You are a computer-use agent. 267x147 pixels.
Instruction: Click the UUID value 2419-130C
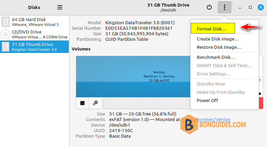[x=121, y=131]
